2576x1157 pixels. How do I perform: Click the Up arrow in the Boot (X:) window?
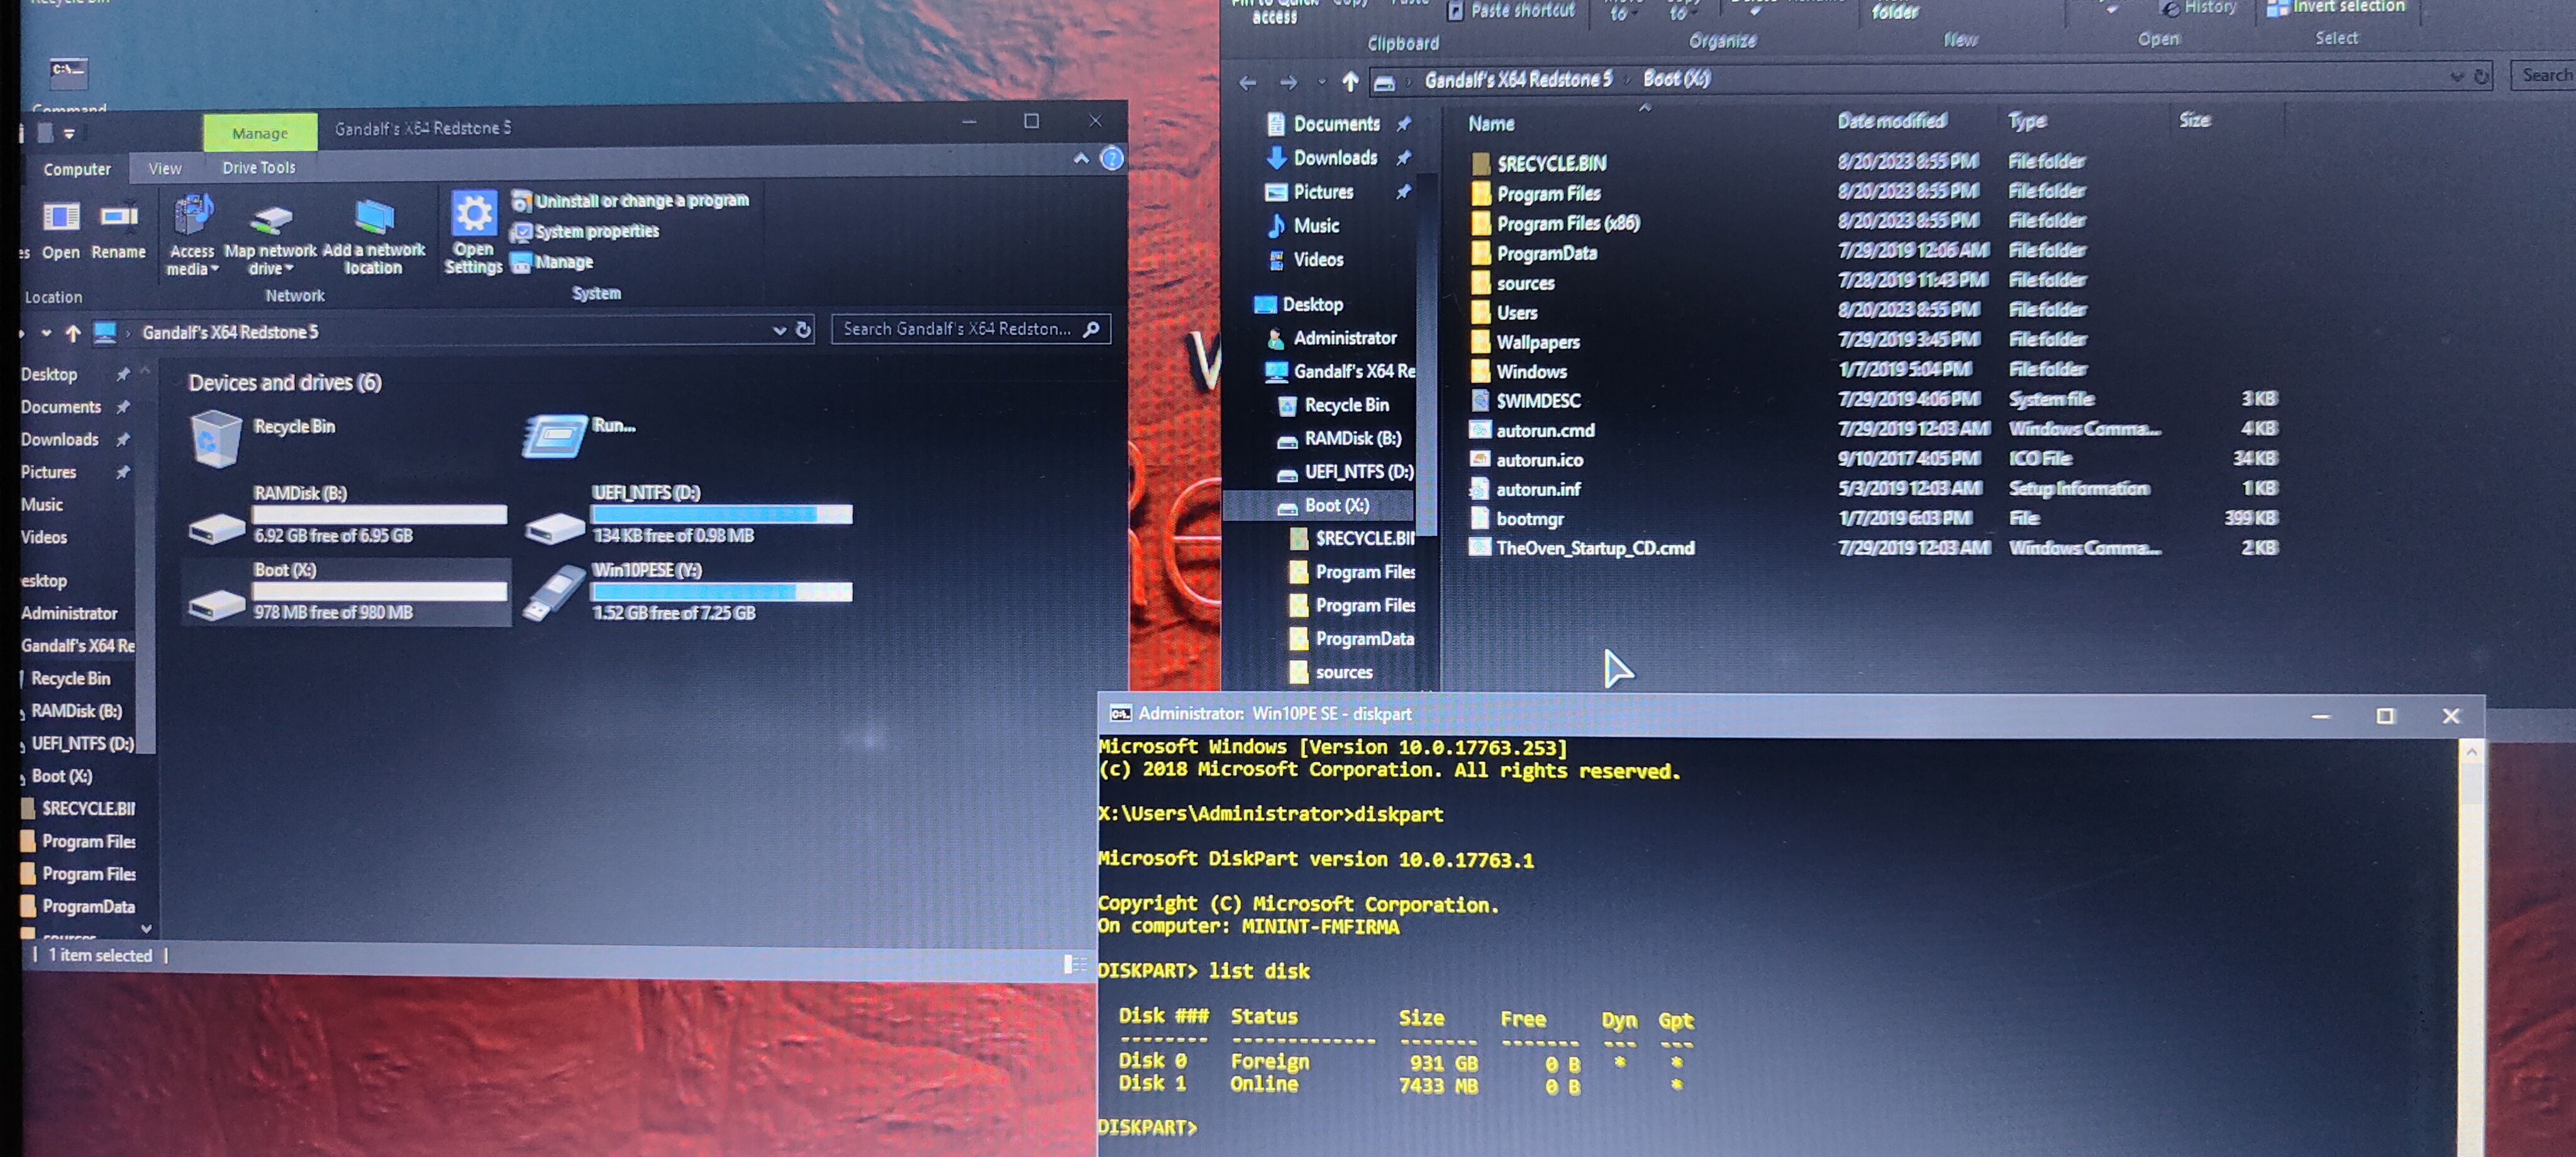click(x=1350, y=81)
